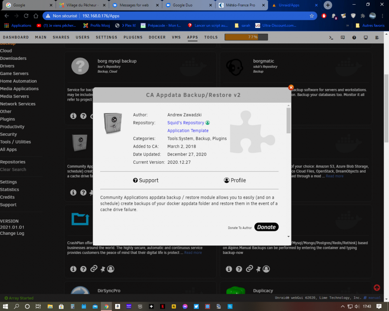Open Windows Start menu
389x311 pixels.
click(x=5, y=307)
